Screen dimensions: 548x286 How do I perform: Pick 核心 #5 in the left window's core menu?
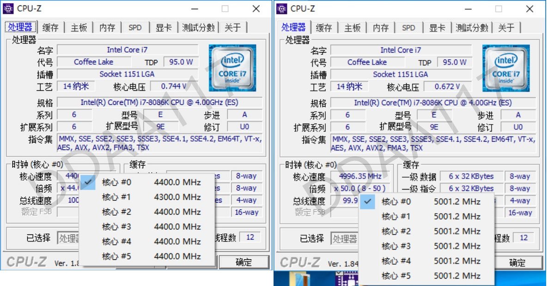tap(147, 256)
